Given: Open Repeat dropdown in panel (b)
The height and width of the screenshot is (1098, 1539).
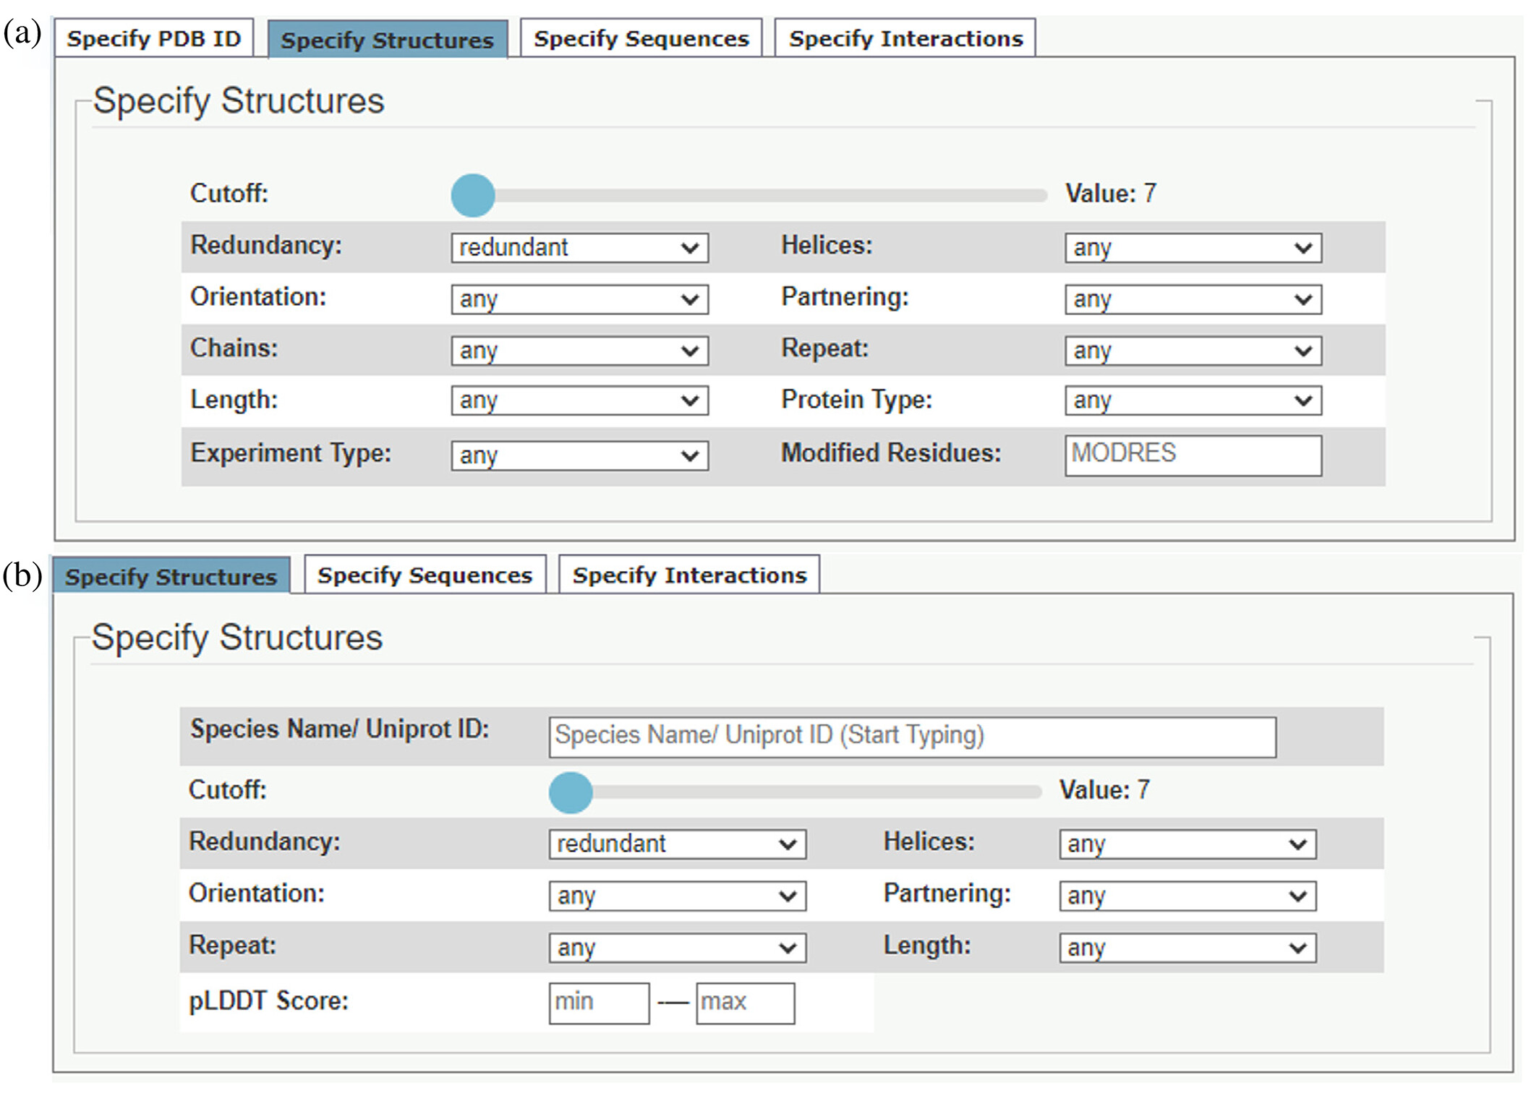Looking at the screenshot, I should [678, 948].
